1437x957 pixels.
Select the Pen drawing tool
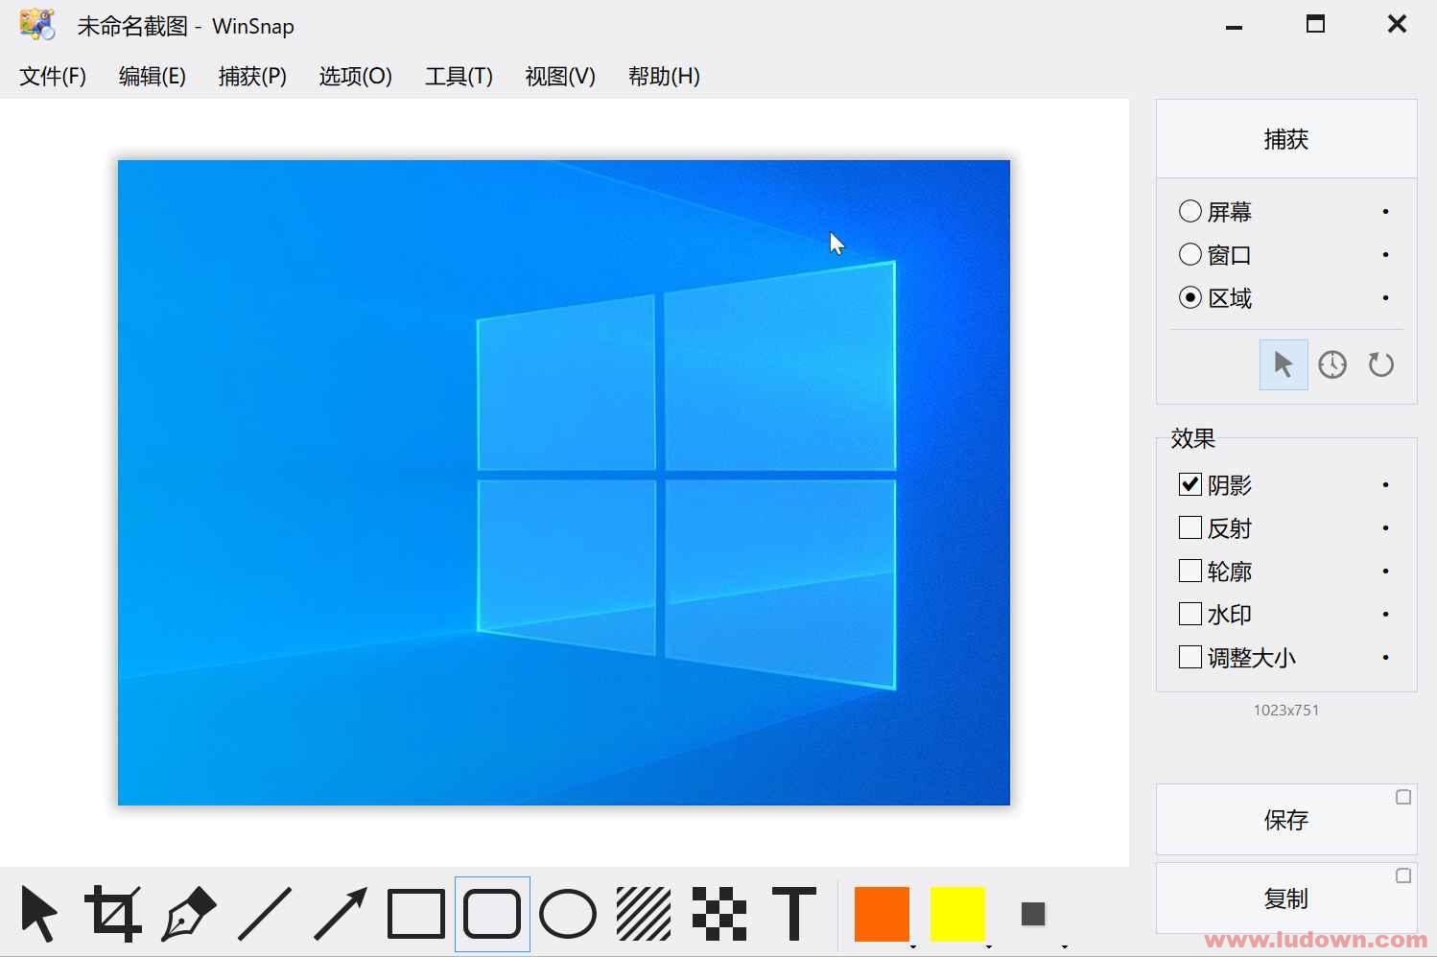click(x=189, y=914)
